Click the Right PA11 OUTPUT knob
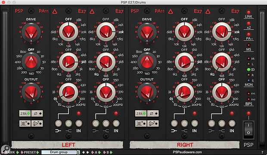Screen dimensions: 267x155 pos(147,92)
